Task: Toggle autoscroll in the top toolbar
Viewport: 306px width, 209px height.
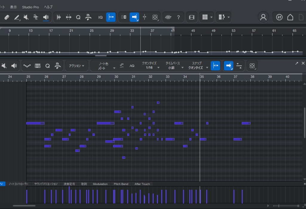Action: click(x=134, y=17)
